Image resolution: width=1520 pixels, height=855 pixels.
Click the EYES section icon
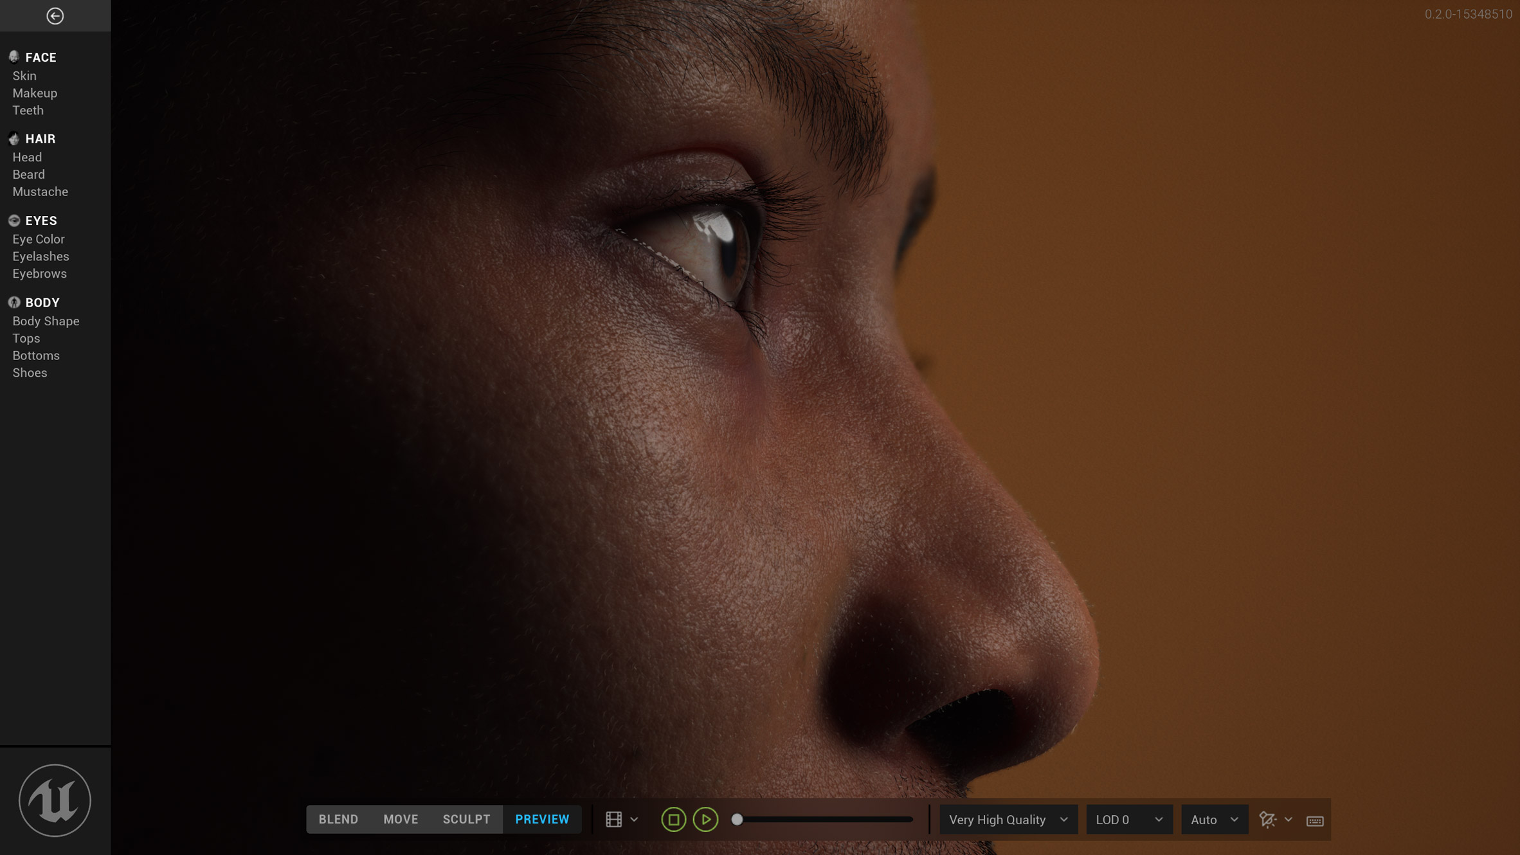pos(14,221)
